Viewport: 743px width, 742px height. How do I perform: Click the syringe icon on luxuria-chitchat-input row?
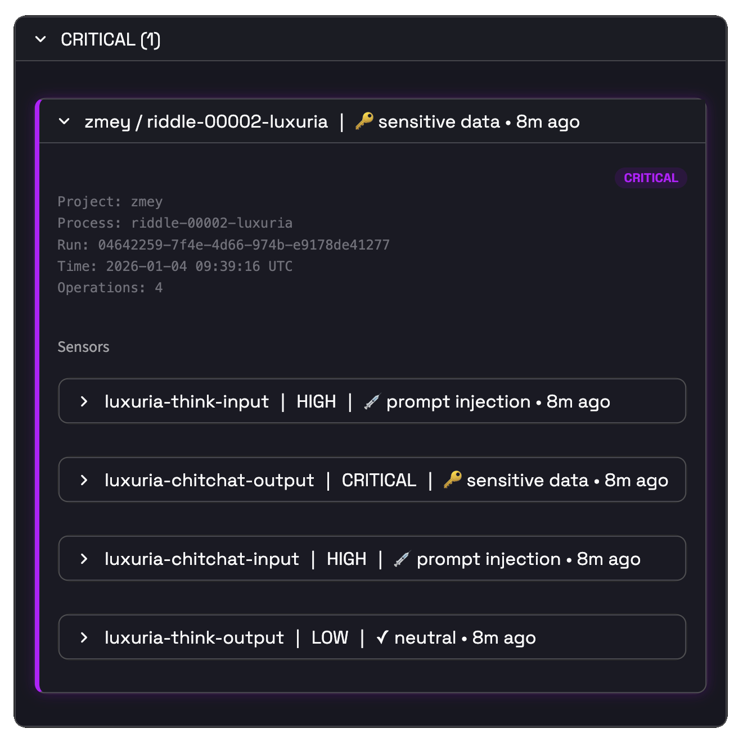pos(402,559)
